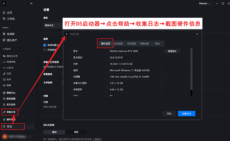Toggle the 关闭时最小化 checkbox
The width and height of the screenshot is (230, 141).
click(45, 45)
